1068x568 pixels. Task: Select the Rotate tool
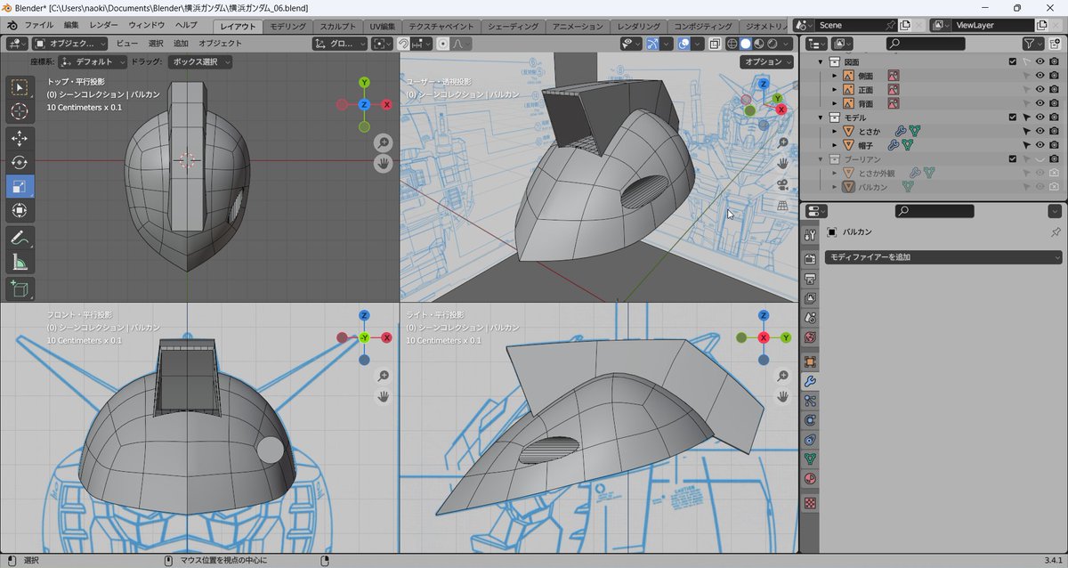click(20, 162)
